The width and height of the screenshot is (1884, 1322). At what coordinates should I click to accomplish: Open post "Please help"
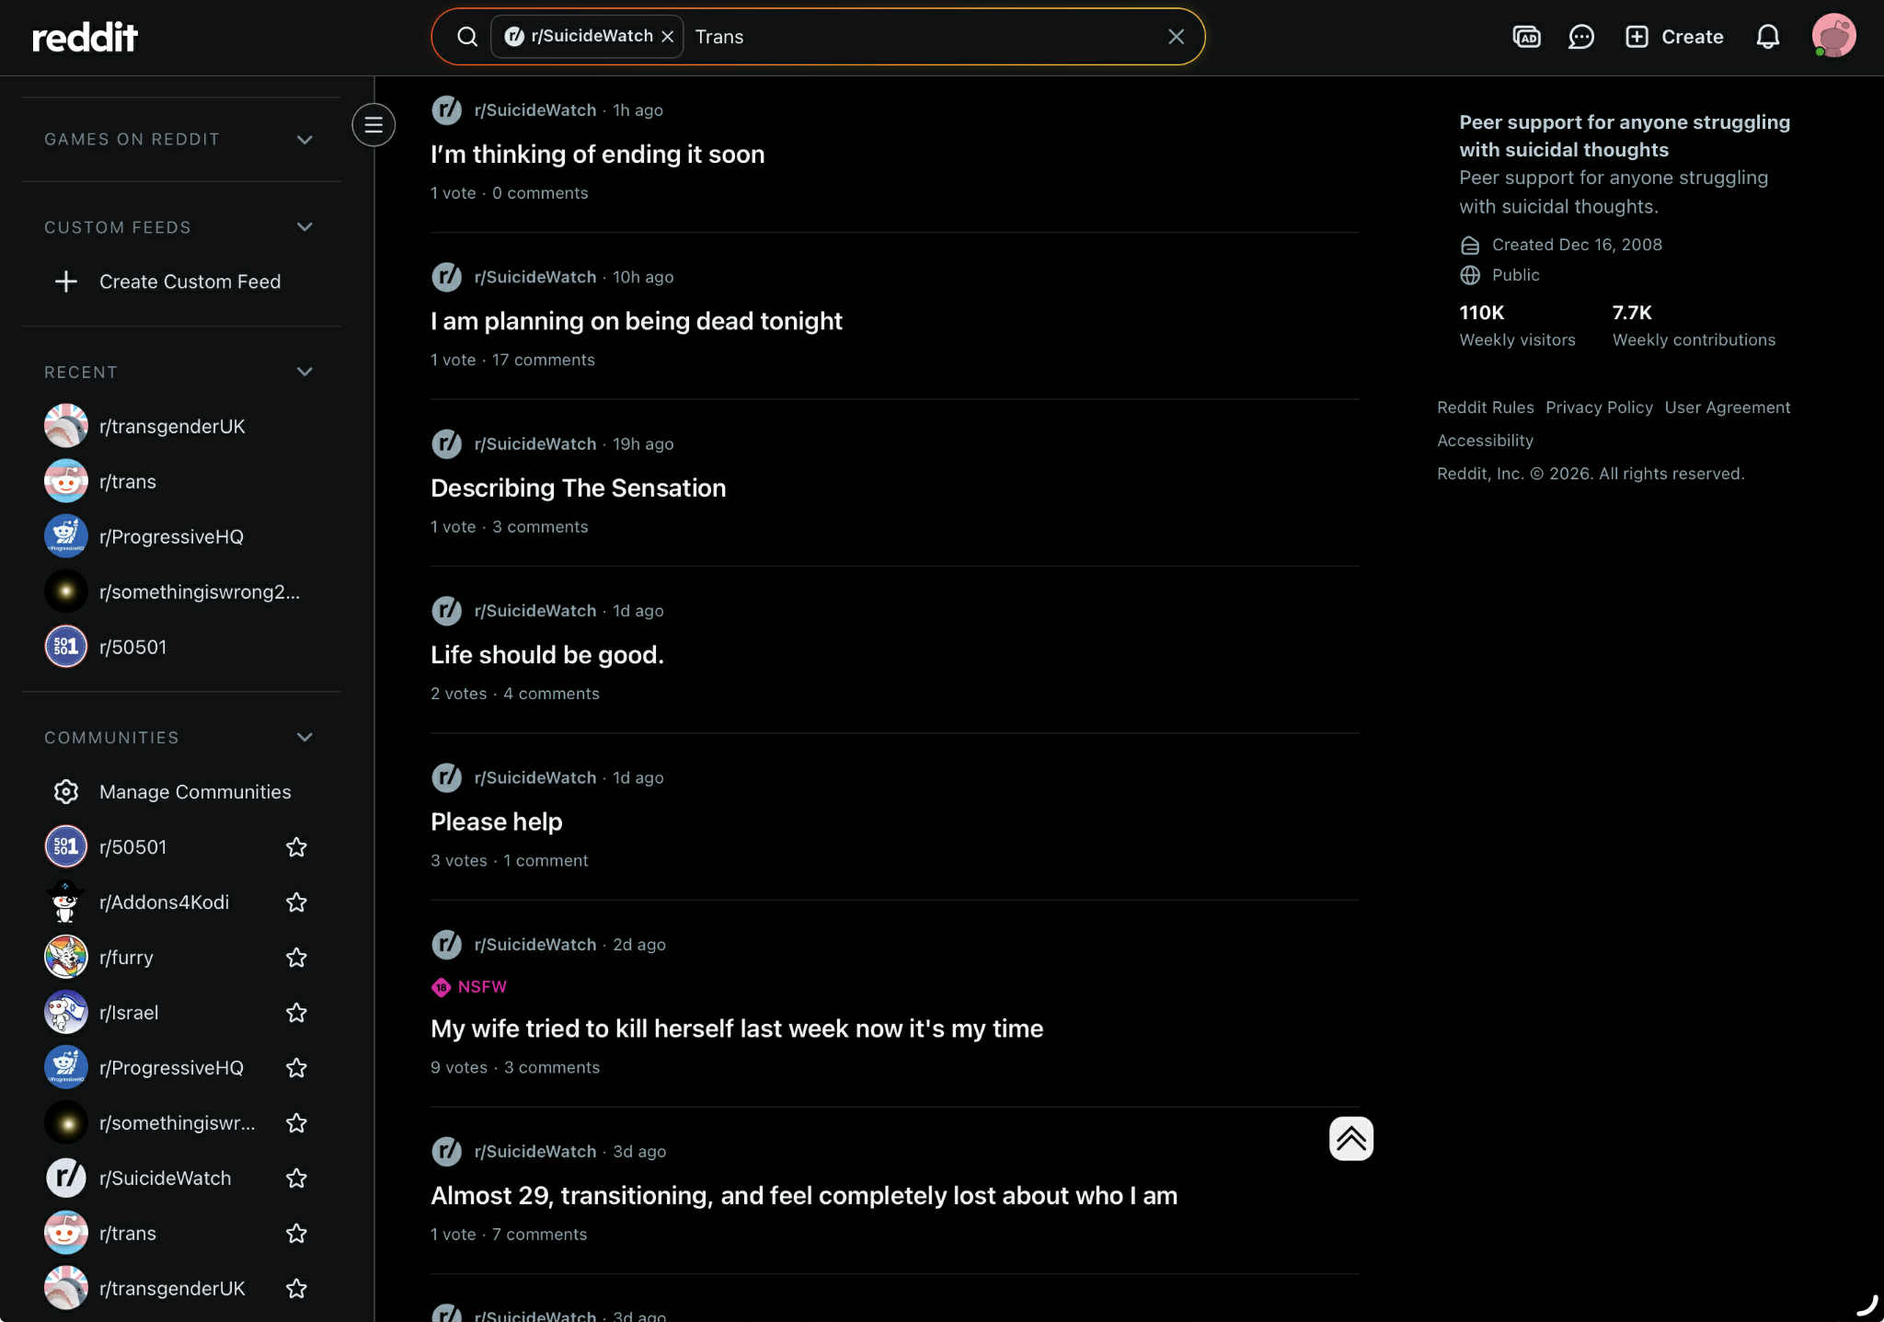pyautogui.click(x=496, y=822)
